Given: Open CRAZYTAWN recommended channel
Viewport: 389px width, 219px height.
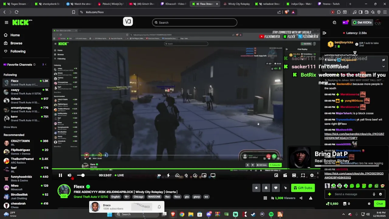Looking at the screenshot, I should (x=26, y=143).
